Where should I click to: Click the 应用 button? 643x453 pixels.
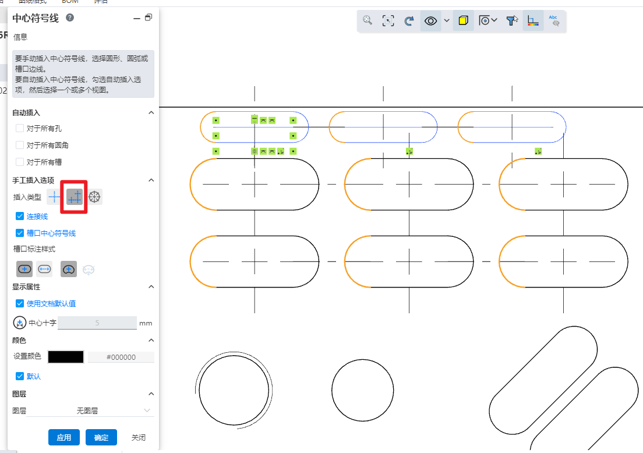63,437
